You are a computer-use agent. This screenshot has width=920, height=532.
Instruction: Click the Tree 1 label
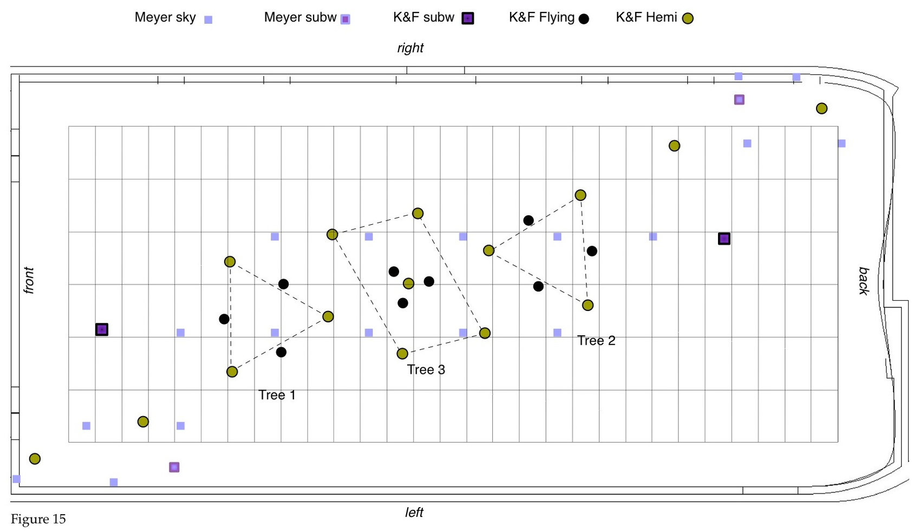pos(277,395)
